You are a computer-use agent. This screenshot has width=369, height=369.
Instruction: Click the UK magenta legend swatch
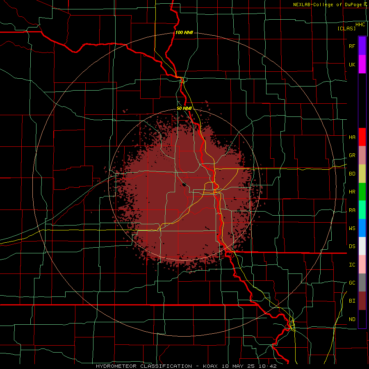tap(362, 64)
